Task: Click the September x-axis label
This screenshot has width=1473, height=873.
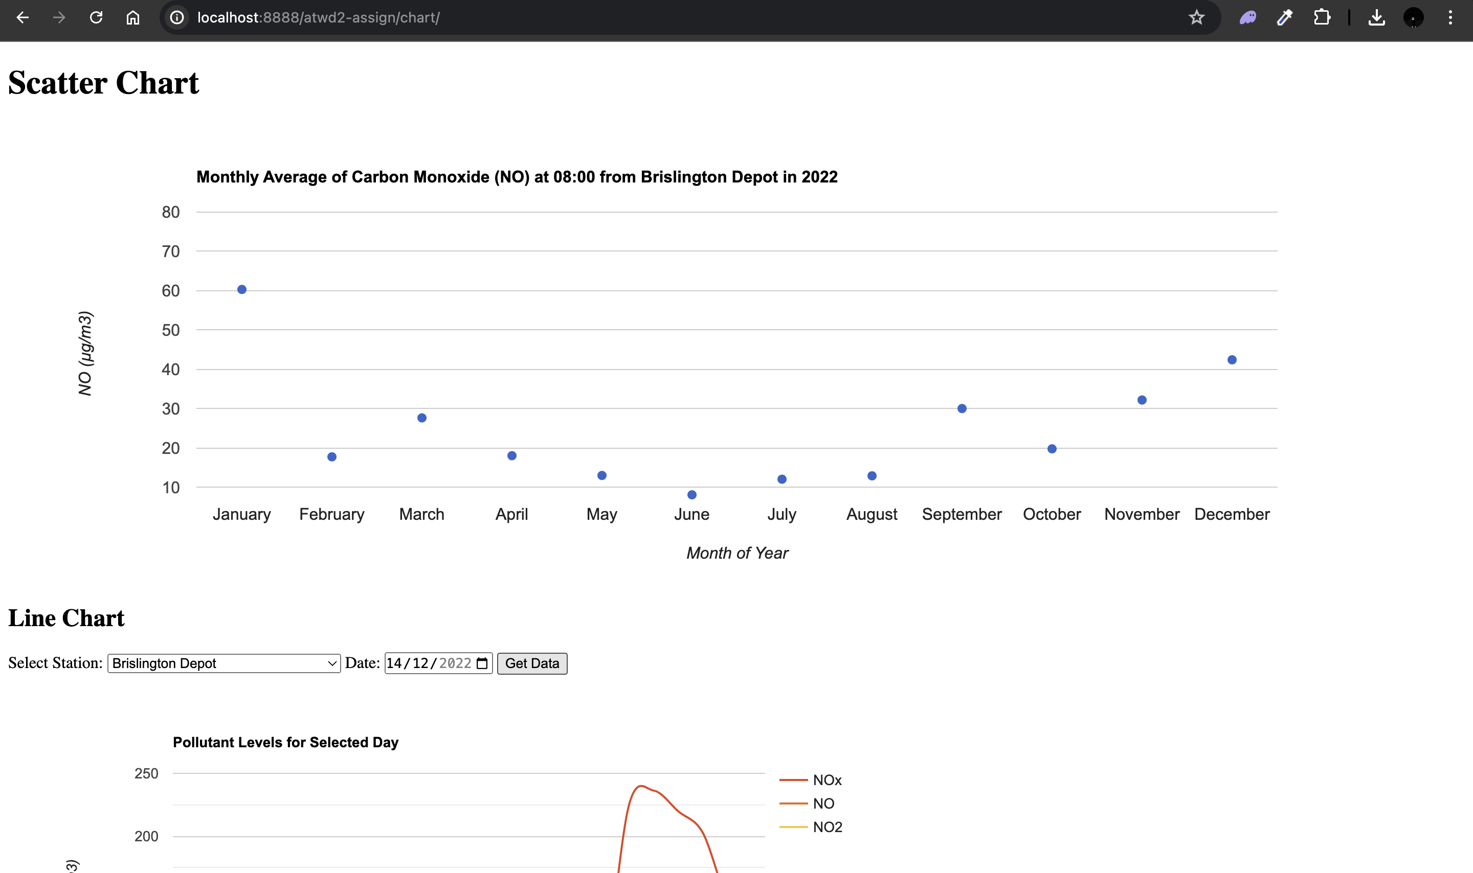Action: coord(962,514)
